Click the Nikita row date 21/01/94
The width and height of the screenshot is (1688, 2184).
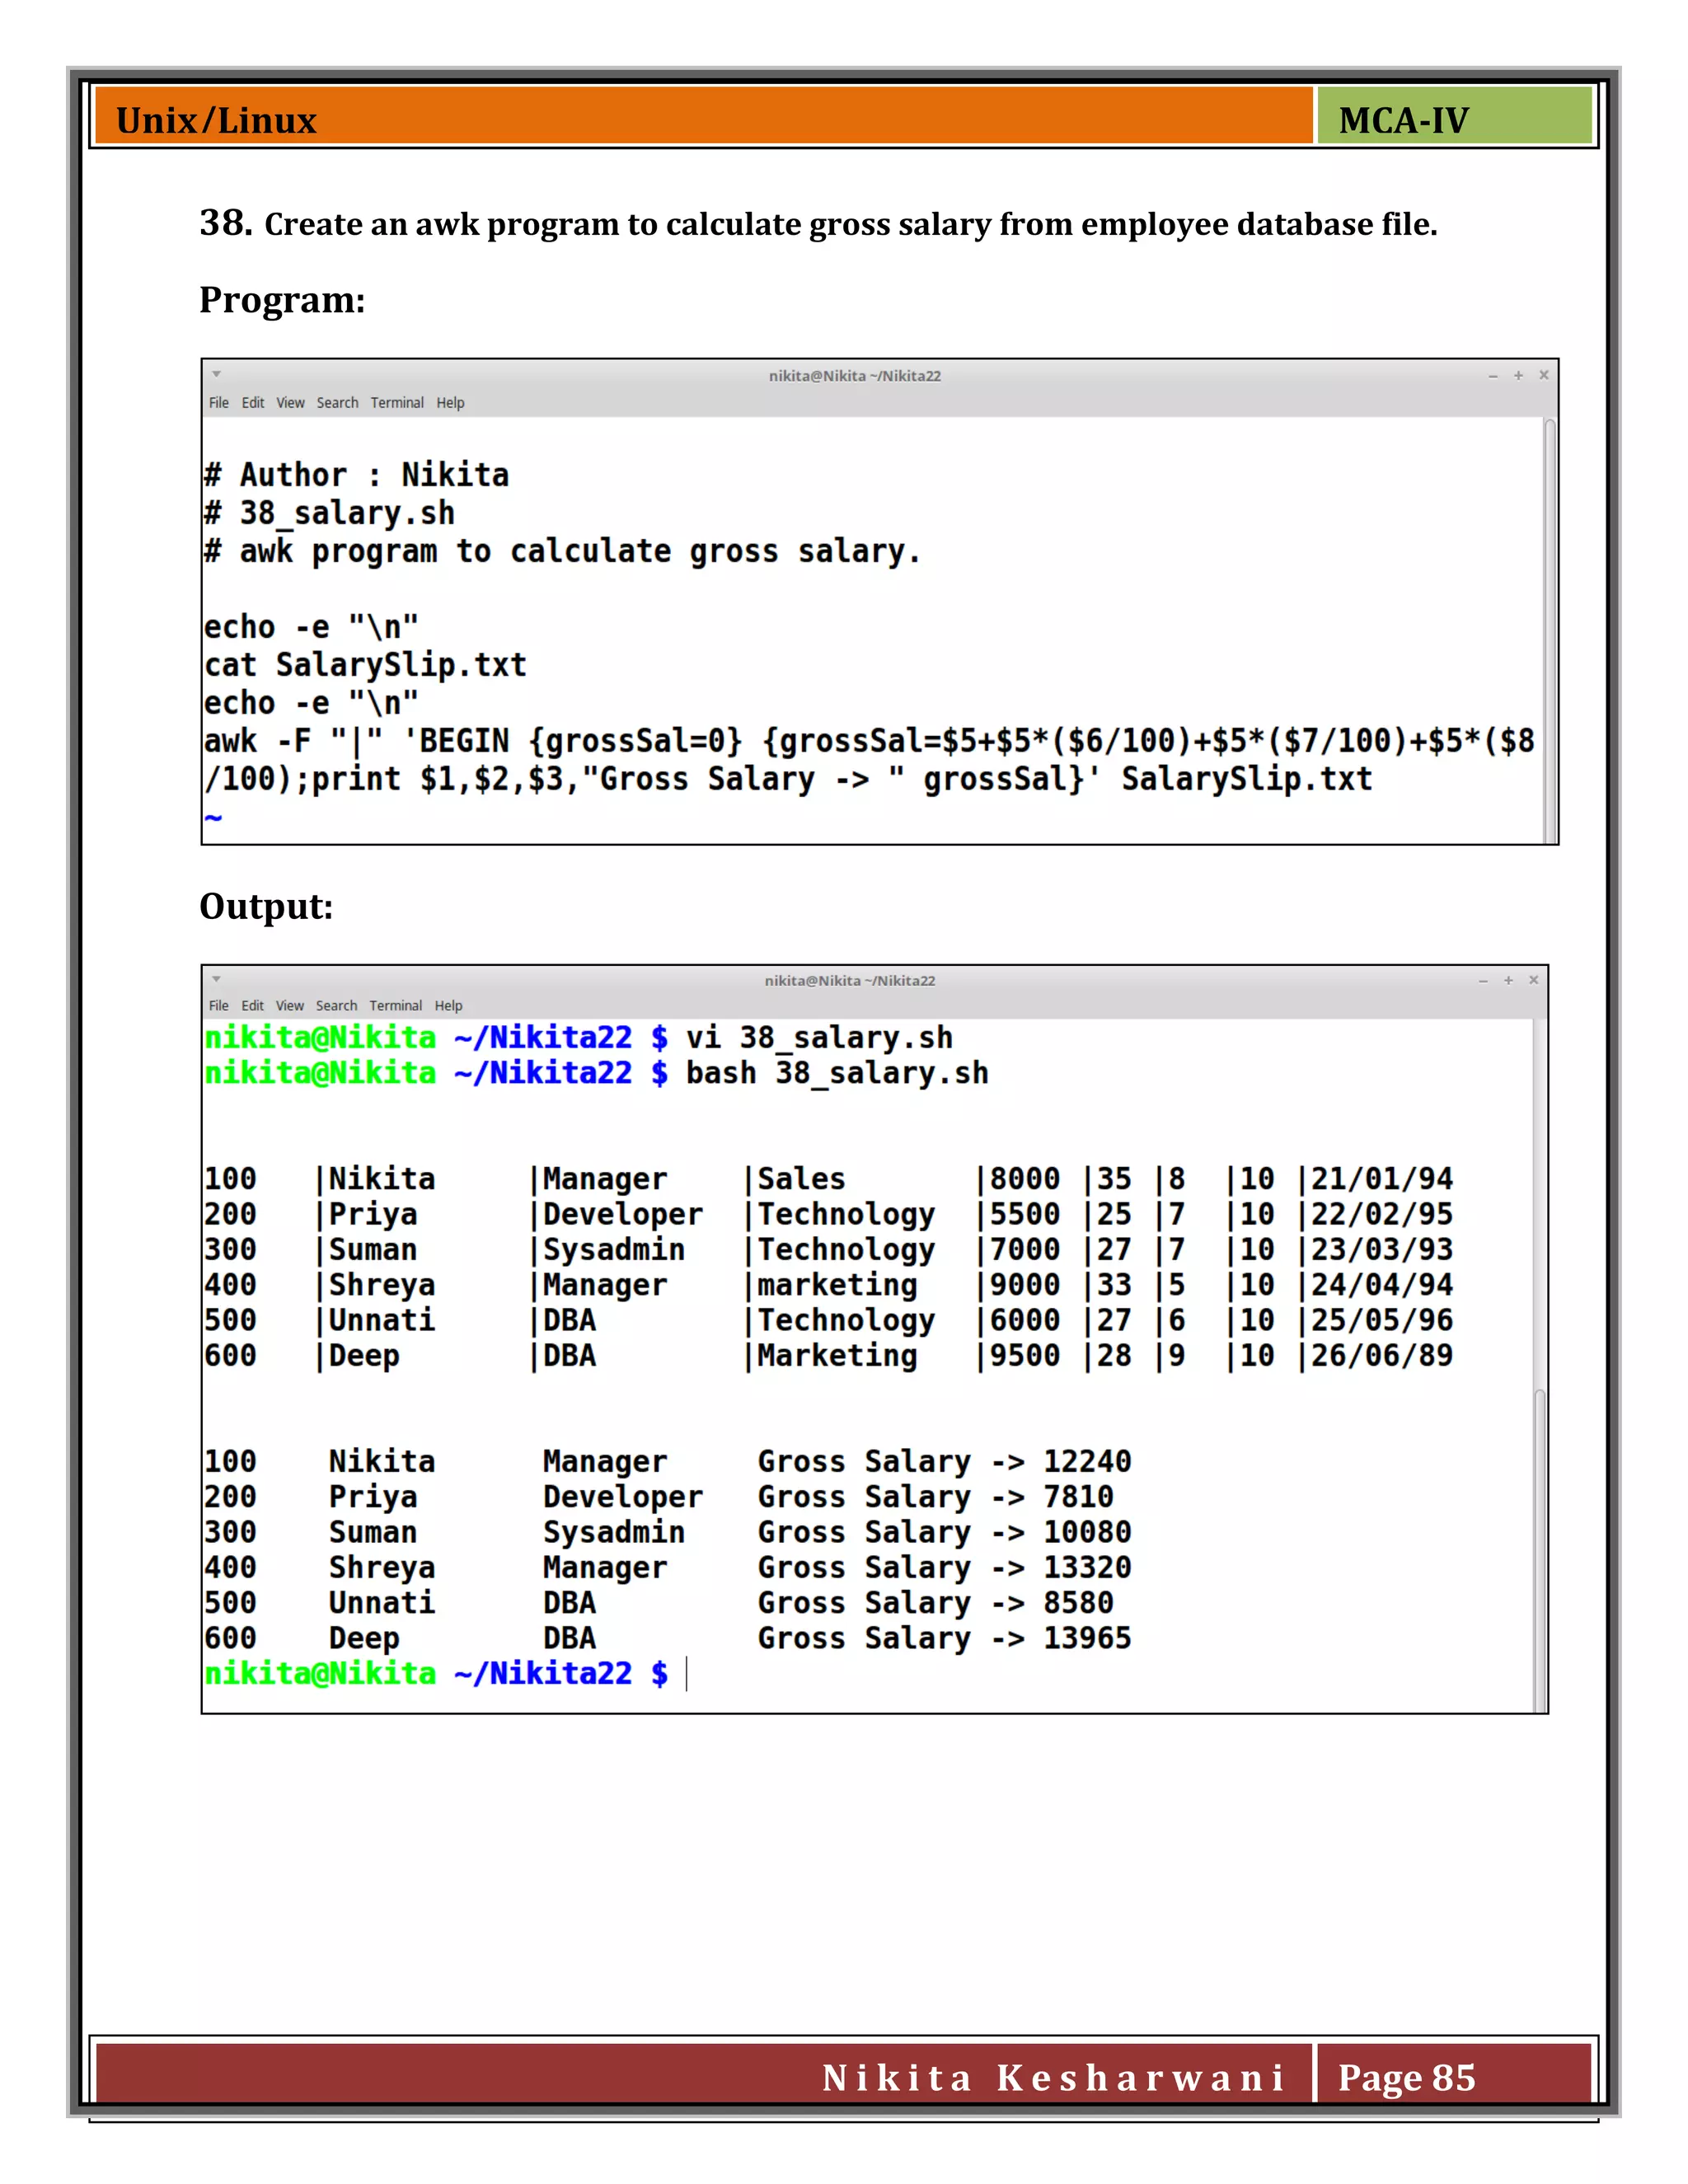tap(1382, 1179)
